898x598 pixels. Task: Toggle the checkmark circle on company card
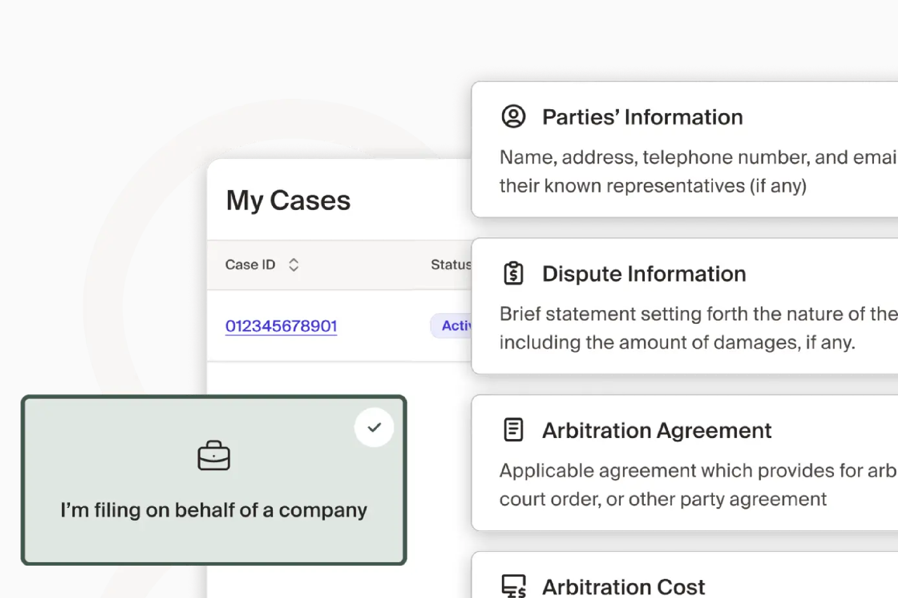(x=374, y=427)
